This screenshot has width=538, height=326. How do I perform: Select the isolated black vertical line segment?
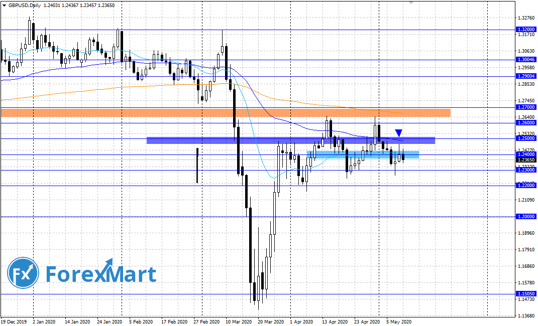(x=197, y=166)
